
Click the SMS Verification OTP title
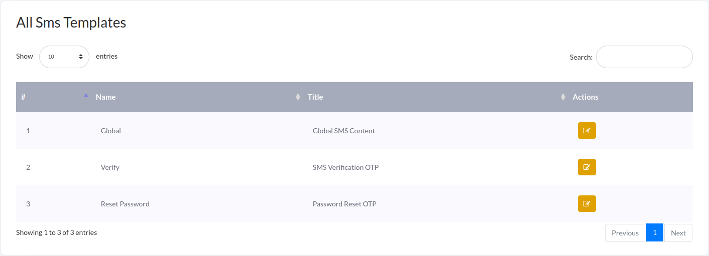345,167
